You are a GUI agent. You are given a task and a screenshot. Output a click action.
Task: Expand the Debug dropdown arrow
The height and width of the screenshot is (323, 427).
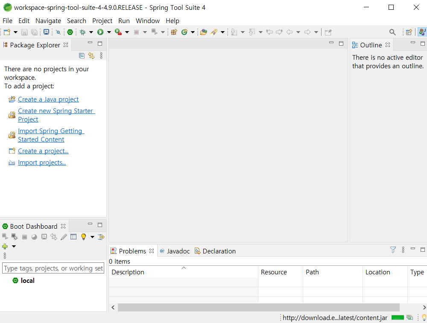pos(91,32)
